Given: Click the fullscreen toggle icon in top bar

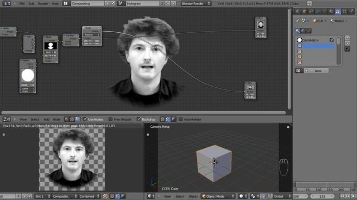Looking at the screenshot, I should tap(310, 3).
